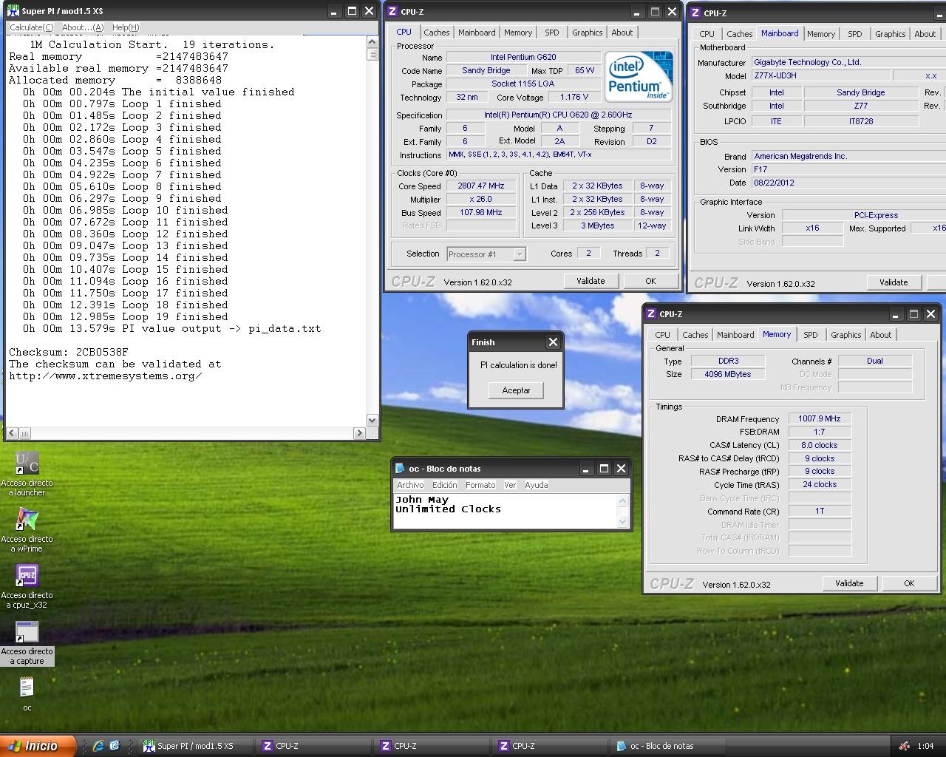The image size is (946, 757).
Task: Click Validate in CPU-Z CPU window
Action: point(591,281)
